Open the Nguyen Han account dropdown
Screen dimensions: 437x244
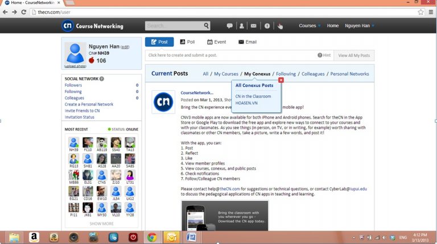pos(361,26)
